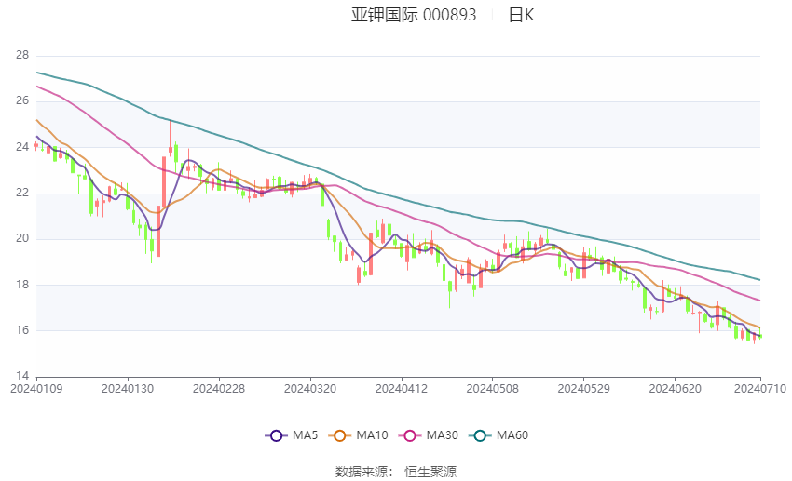Click the 20240710 x-axis date label
Screen dimensions: 792x481
(x=760, y=389)
